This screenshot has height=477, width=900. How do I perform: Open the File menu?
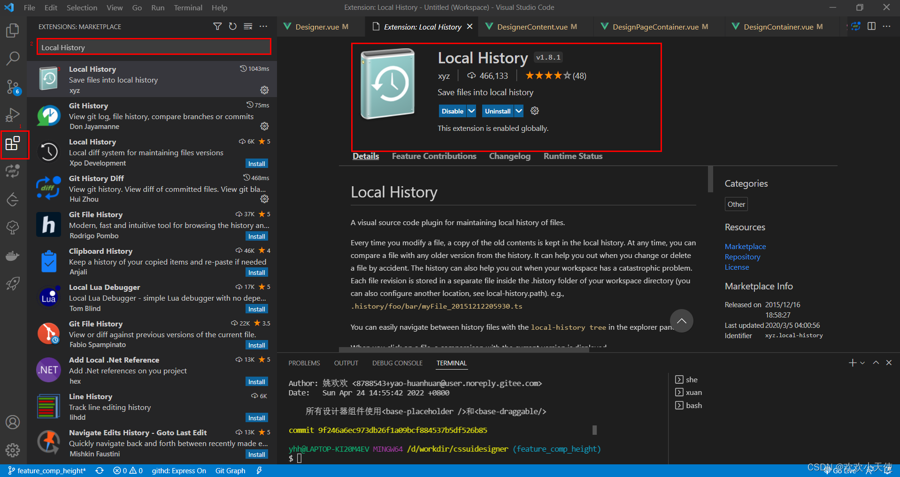pyautogui.click(x=29, y=8)
